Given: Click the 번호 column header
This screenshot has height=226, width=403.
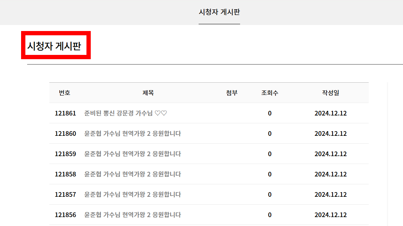Looking at the screenshot, I should point(65,93).
